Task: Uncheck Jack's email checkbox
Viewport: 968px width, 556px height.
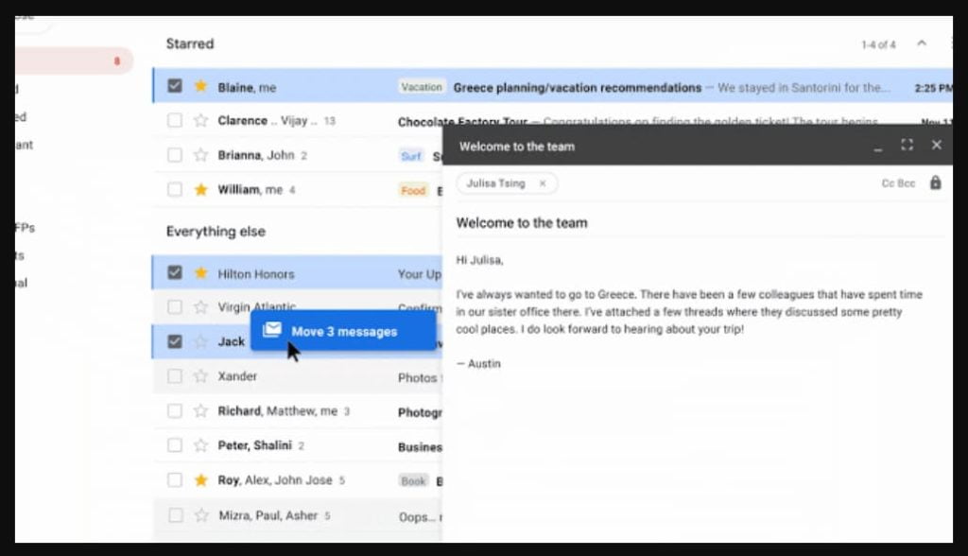Action: pos(175,341)
